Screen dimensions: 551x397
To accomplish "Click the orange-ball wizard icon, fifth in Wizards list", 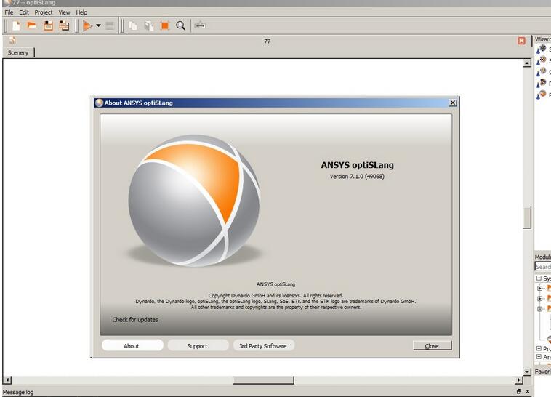I will 542,95.
